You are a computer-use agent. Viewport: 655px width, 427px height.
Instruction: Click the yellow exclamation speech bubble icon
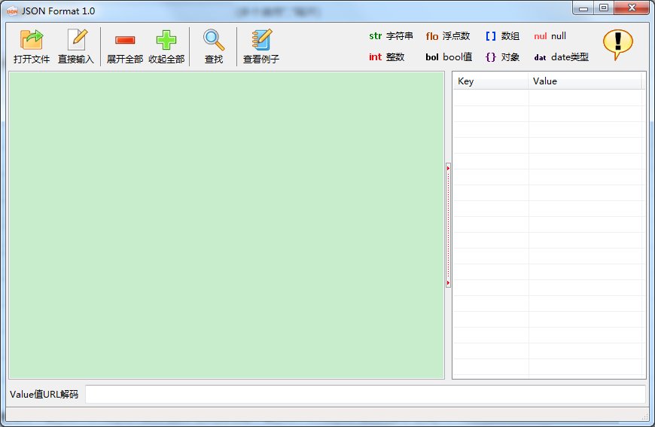coord(618,44)
